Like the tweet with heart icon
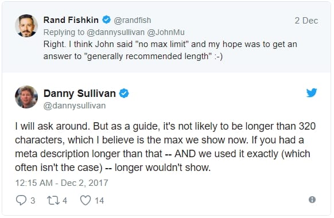Image resolution: width=334 pixels, height=218 pixels. coord(86,200)
